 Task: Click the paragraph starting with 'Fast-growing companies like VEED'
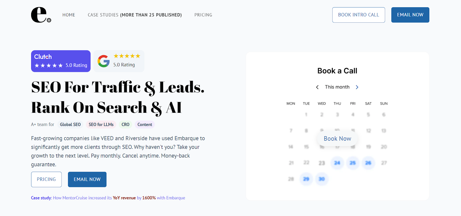click(118, 151)
